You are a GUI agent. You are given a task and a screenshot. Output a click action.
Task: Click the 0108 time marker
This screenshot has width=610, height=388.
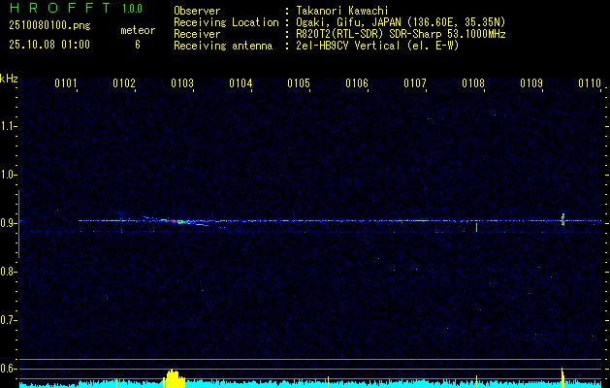coord(473,83)
